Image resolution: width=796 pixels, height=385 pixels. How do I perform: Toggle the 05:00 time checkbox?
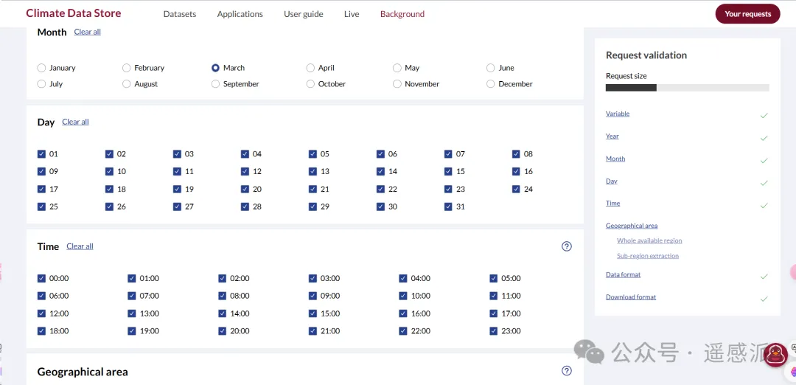tap(493, 278)
